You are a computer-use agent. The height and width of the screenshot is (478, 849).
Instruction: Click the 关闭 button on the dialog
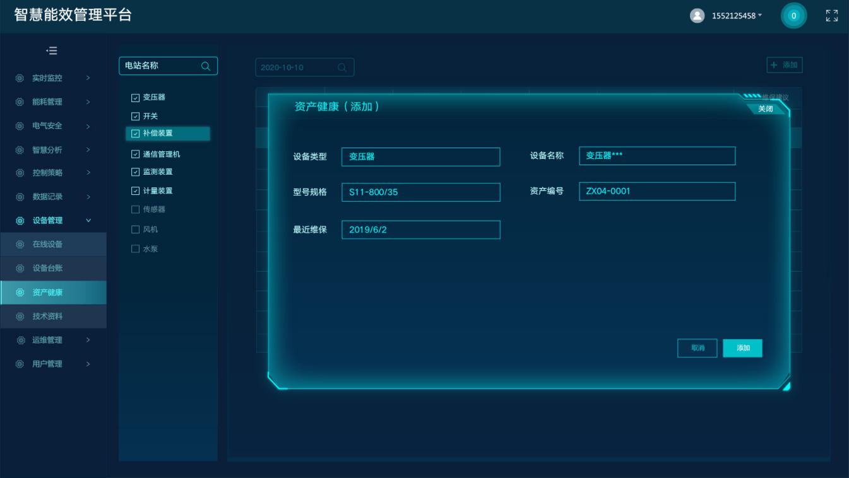tap(765, 109)
